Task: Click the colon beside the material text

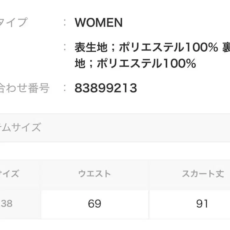Action: [65, 47]
